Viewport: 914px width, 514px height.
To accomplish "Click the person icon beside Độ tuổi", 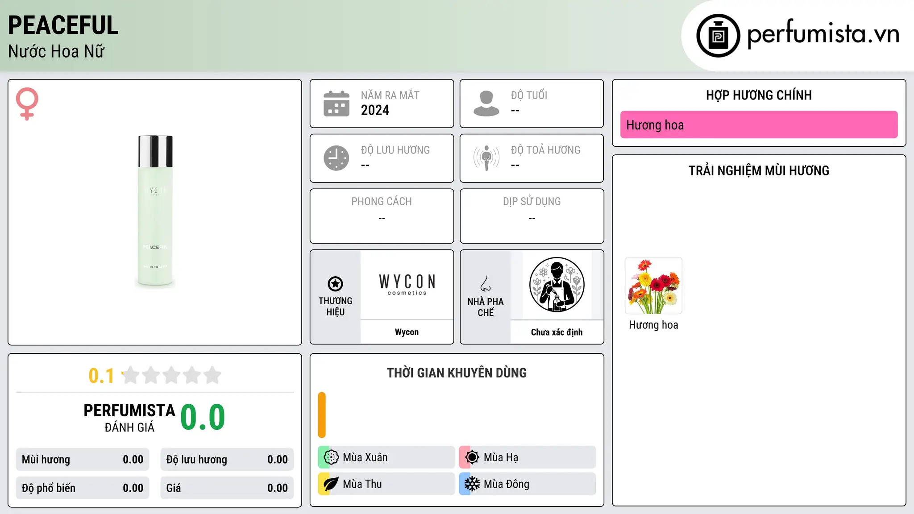I will 486,104.
